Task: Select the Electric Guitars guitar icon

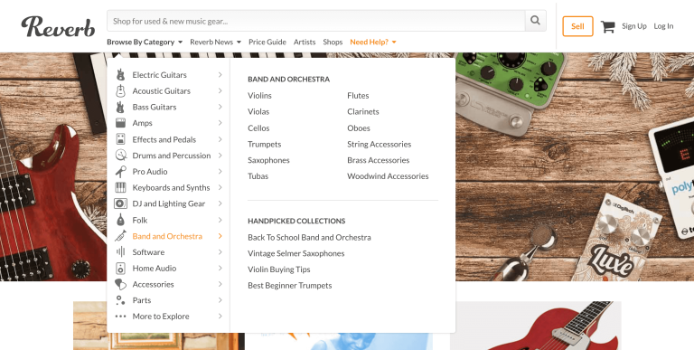Action: pyautogui.click(x=120, y=75)
